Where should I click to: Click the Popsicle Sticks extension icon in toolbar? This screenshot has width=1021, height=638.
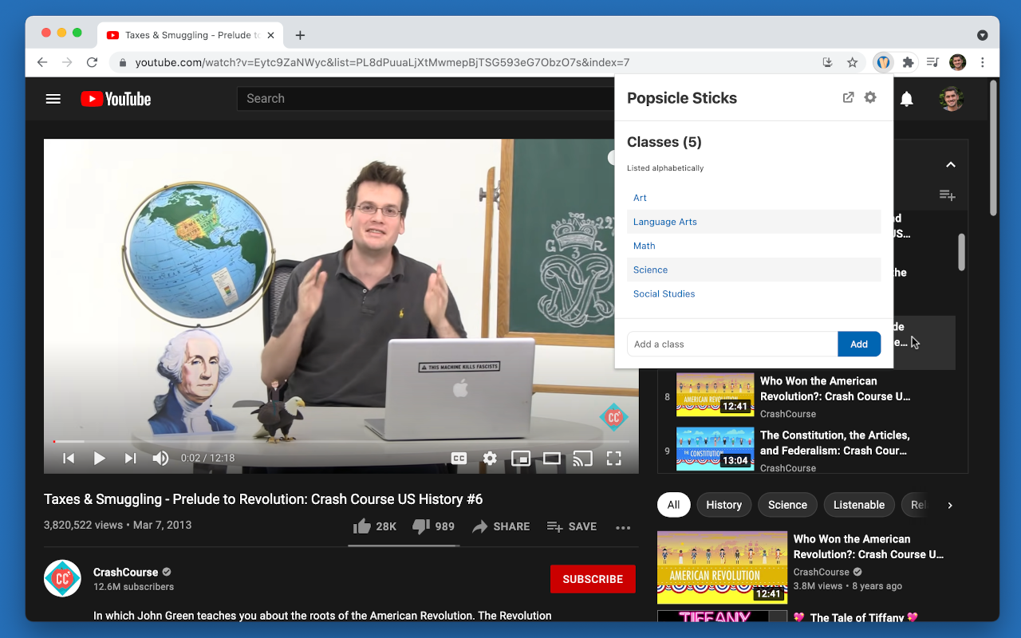(883, 62)
